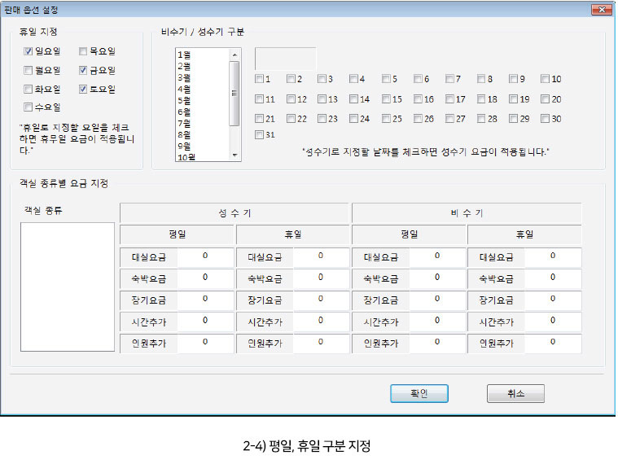Select 5월 in the month list
This screenshot has width=618, height=464.
[x=202, y=100]
